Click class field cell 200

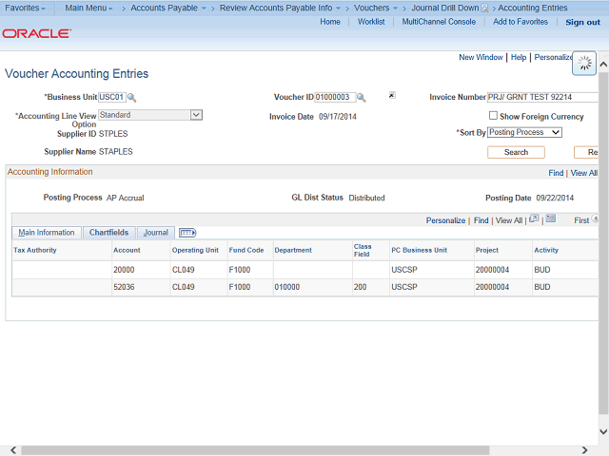tap(360, 287)
